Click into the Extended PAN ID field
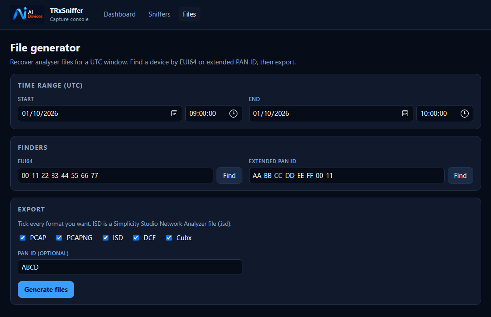This screenshot has height=317, width=491. (x=347, y=176)
